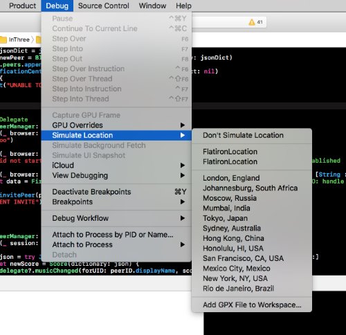Select London, England location
346x335 pixels.
[x=252, y=178]
